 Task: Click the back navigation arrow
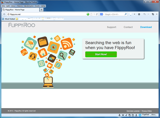[x=4, y=14]
